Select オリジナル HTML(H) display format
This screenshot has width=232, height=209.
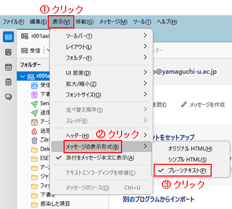(191, 149)
